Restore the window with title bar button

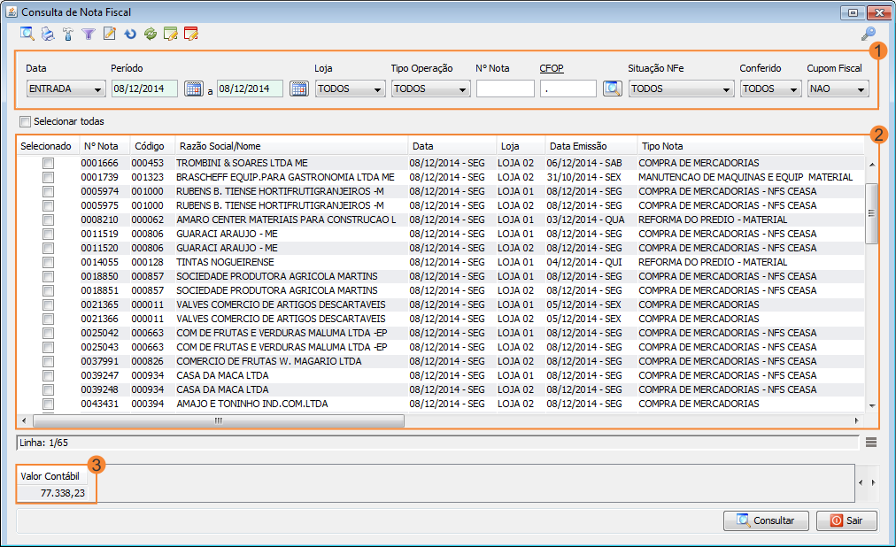[x=853, y=12]
